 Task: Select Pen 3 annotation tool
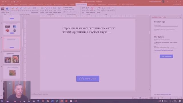[21, 9]
